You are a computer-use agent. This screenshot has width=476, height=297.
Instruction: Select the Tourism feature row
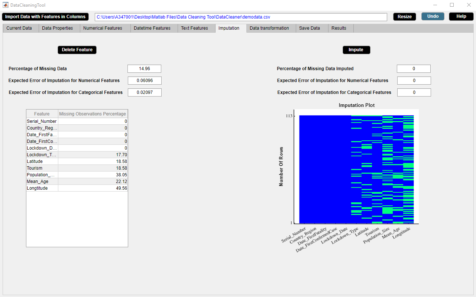point(77,168)
